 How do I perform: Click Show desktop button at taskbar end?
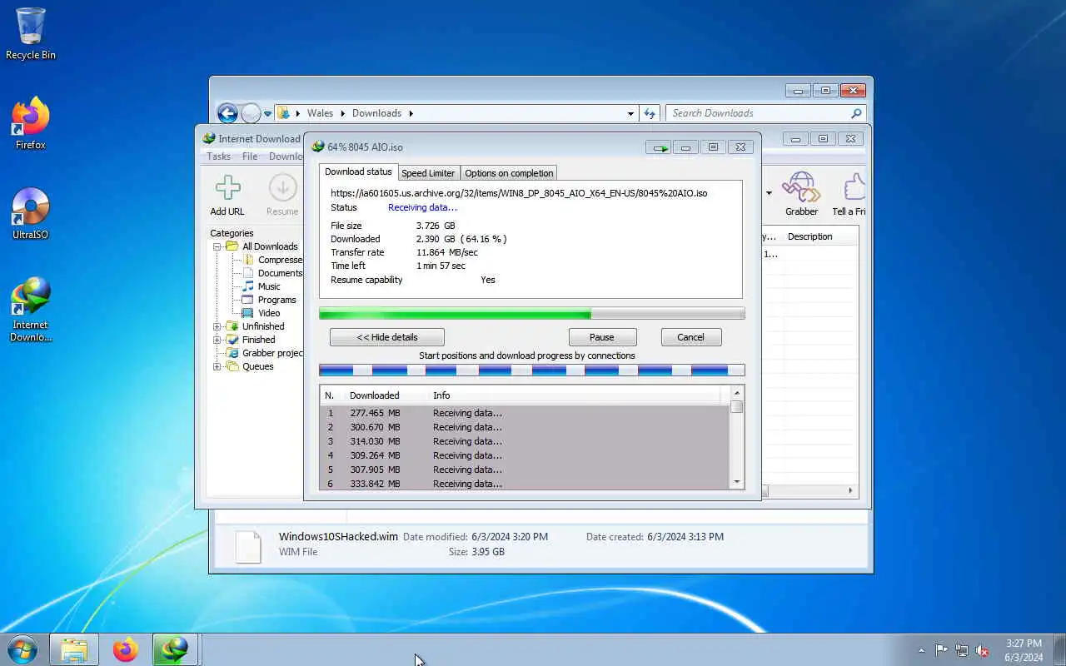[1059, 649]
